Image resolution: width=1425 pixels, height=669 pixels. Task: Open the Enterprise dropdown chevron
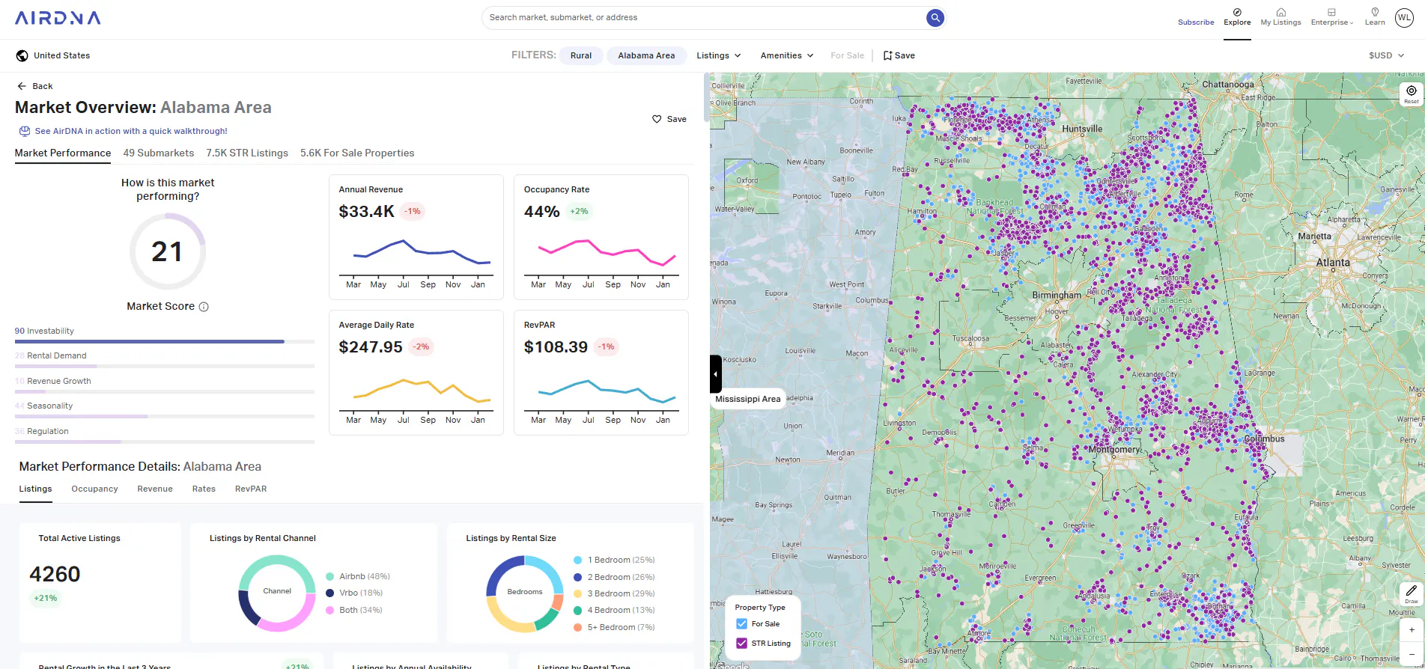point(1352,23)
